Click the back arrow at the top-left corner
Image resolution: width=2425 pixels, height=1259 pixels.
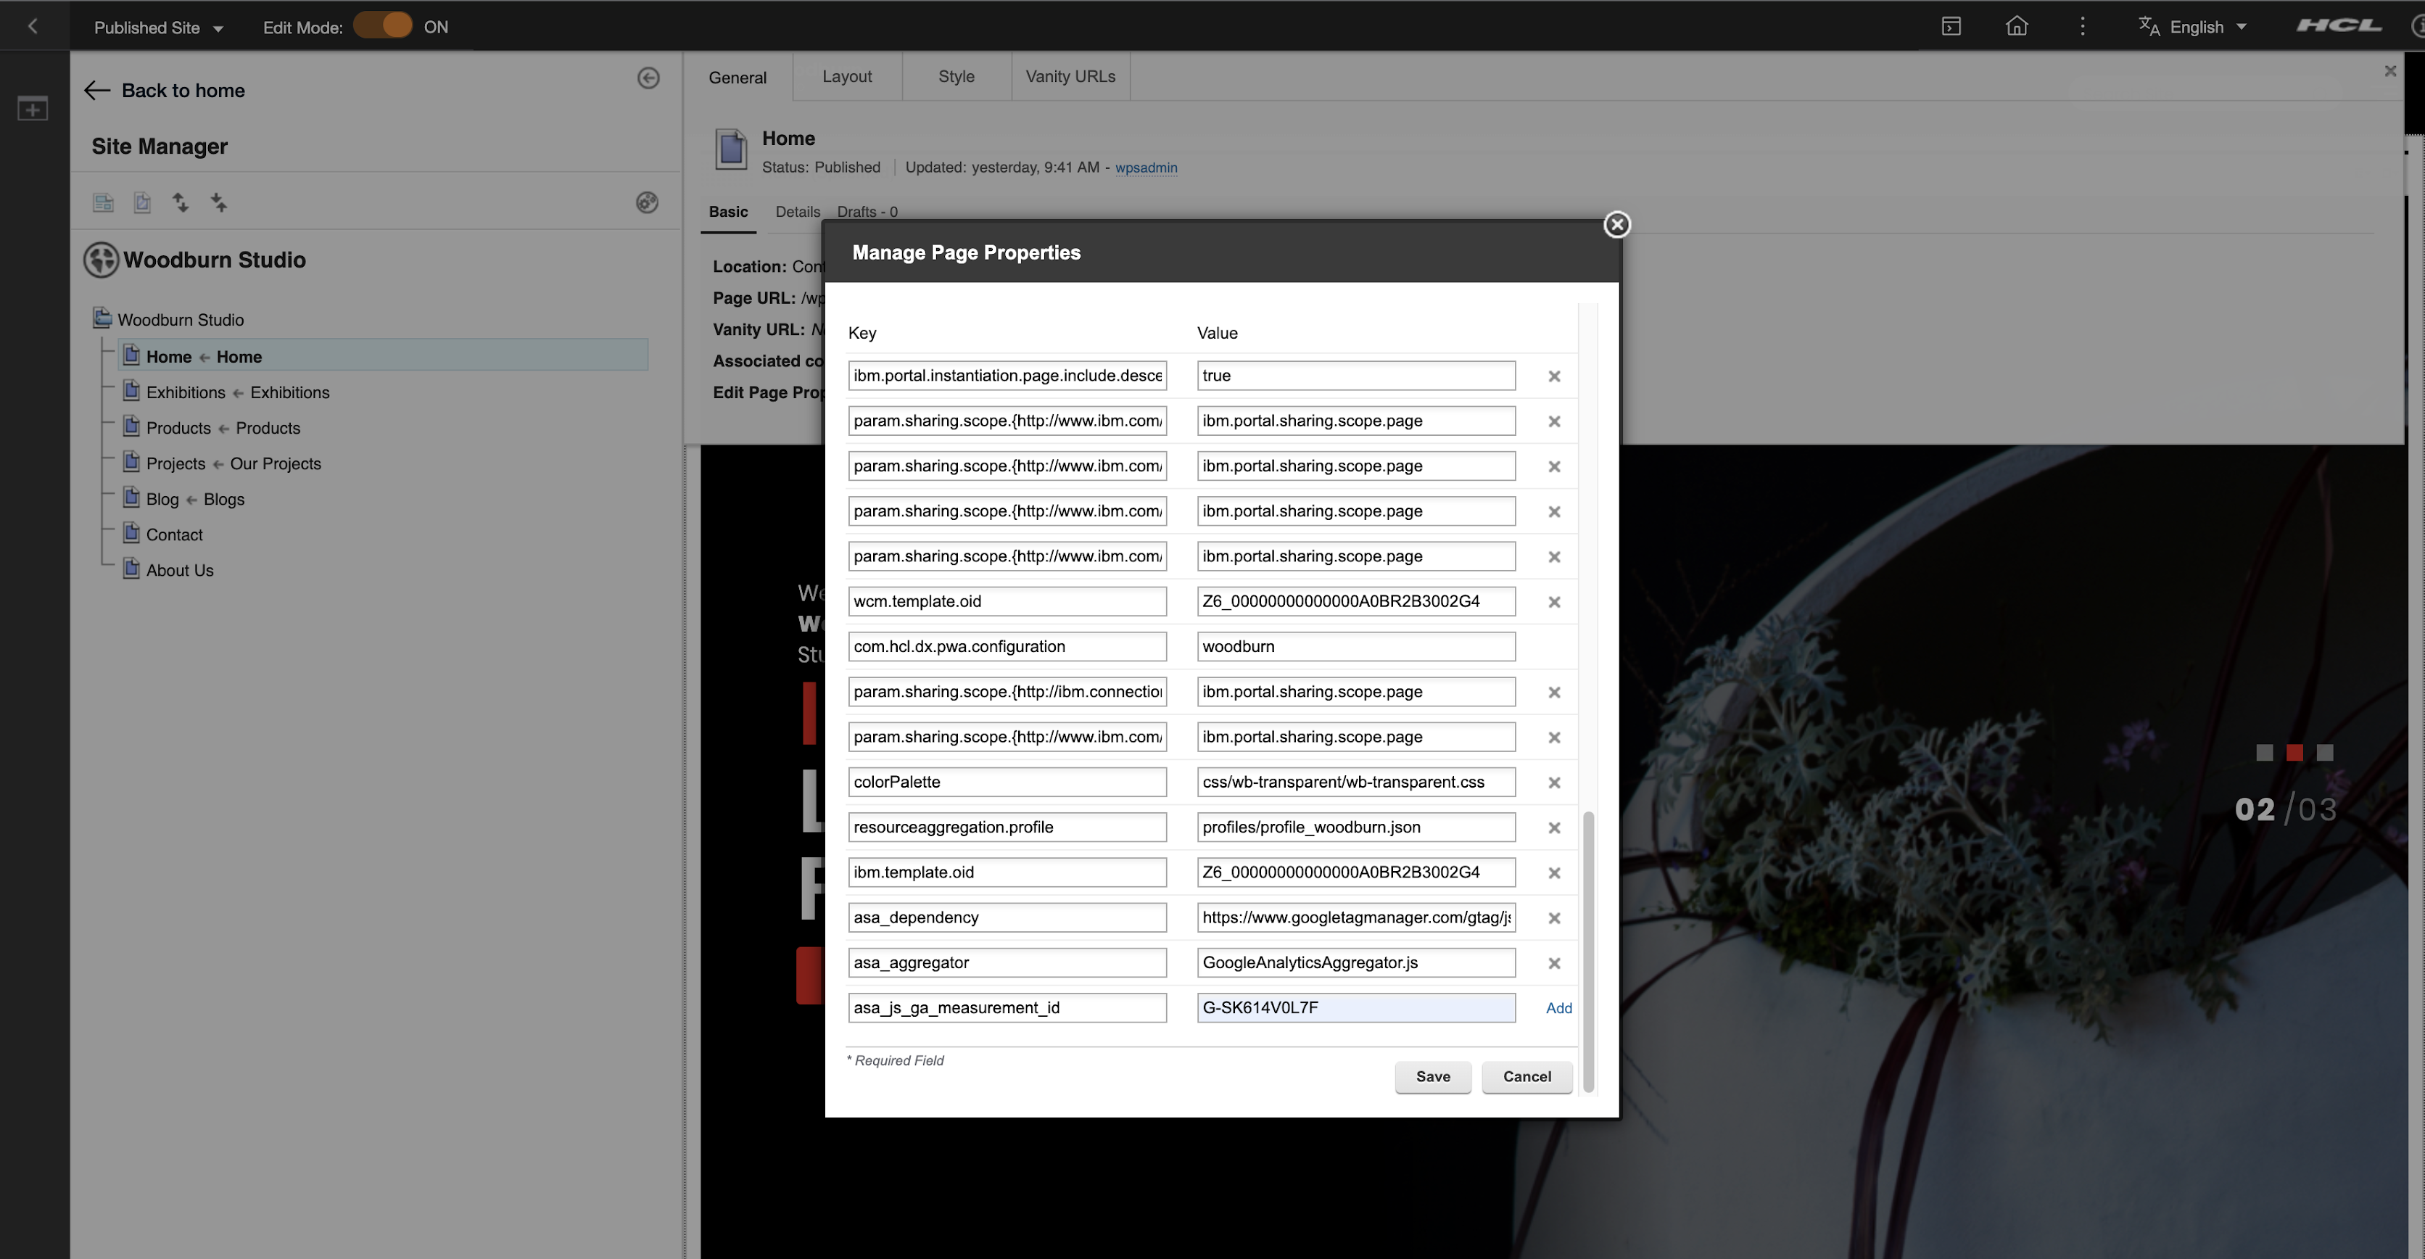32,25
